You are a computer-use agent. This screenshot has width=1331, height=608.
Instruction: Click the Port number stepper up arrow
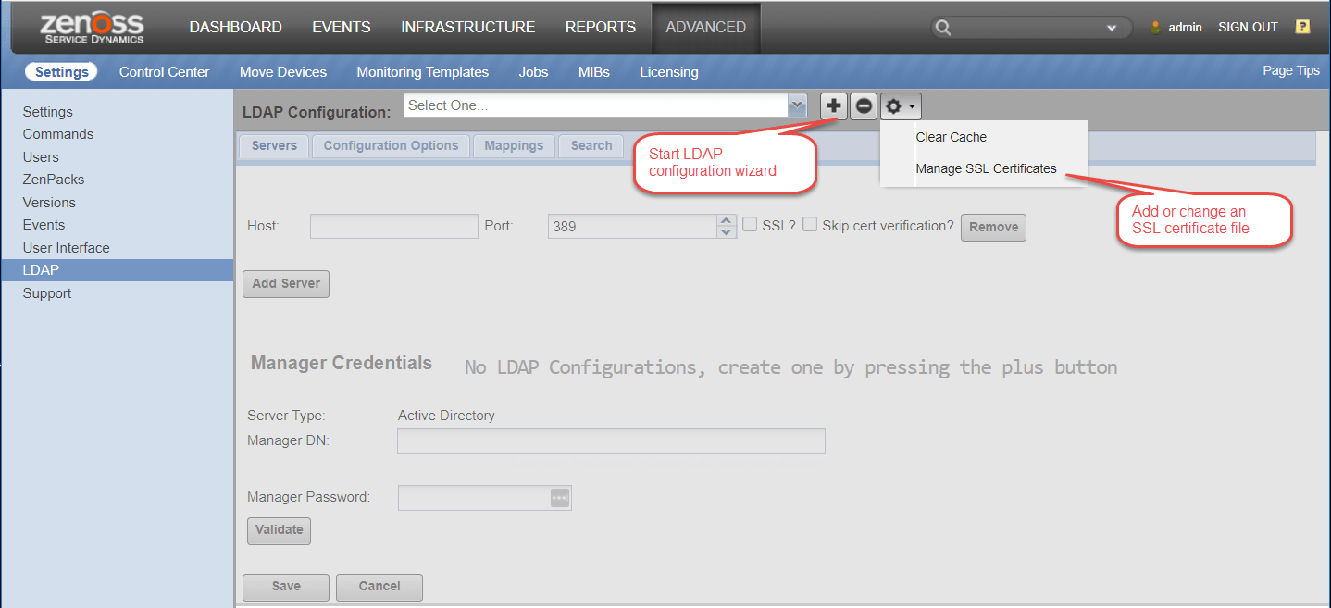coord(726,220)
